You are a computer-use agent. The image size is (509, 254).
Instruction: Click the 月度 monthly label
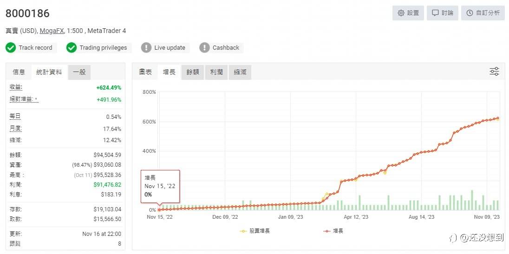16,129
